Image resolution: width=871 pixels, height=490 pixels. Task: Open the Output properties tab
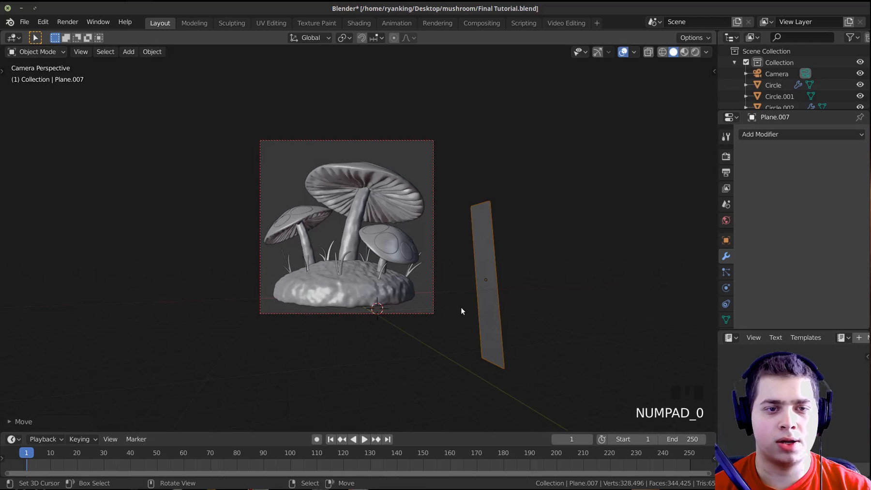click(x=726, y=172)
